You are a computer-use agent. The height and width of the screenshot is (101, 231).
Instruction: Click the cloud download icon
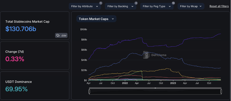pos(58,36)
